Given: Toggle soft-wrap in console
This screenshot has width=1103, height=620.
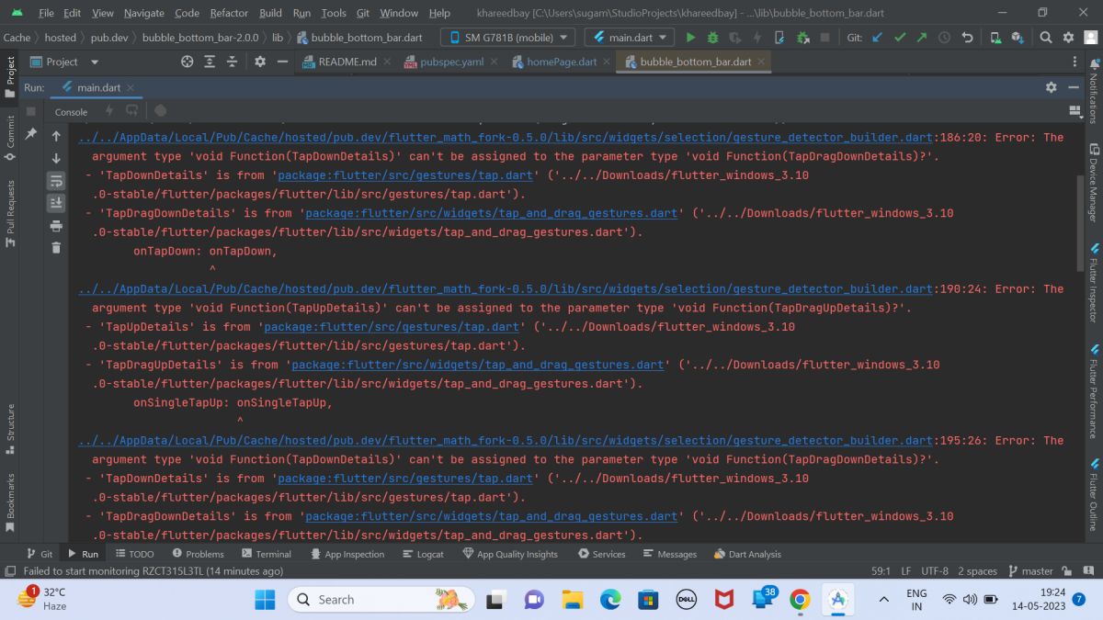Looking at the screenshot, I should click(x=56, y=181).
